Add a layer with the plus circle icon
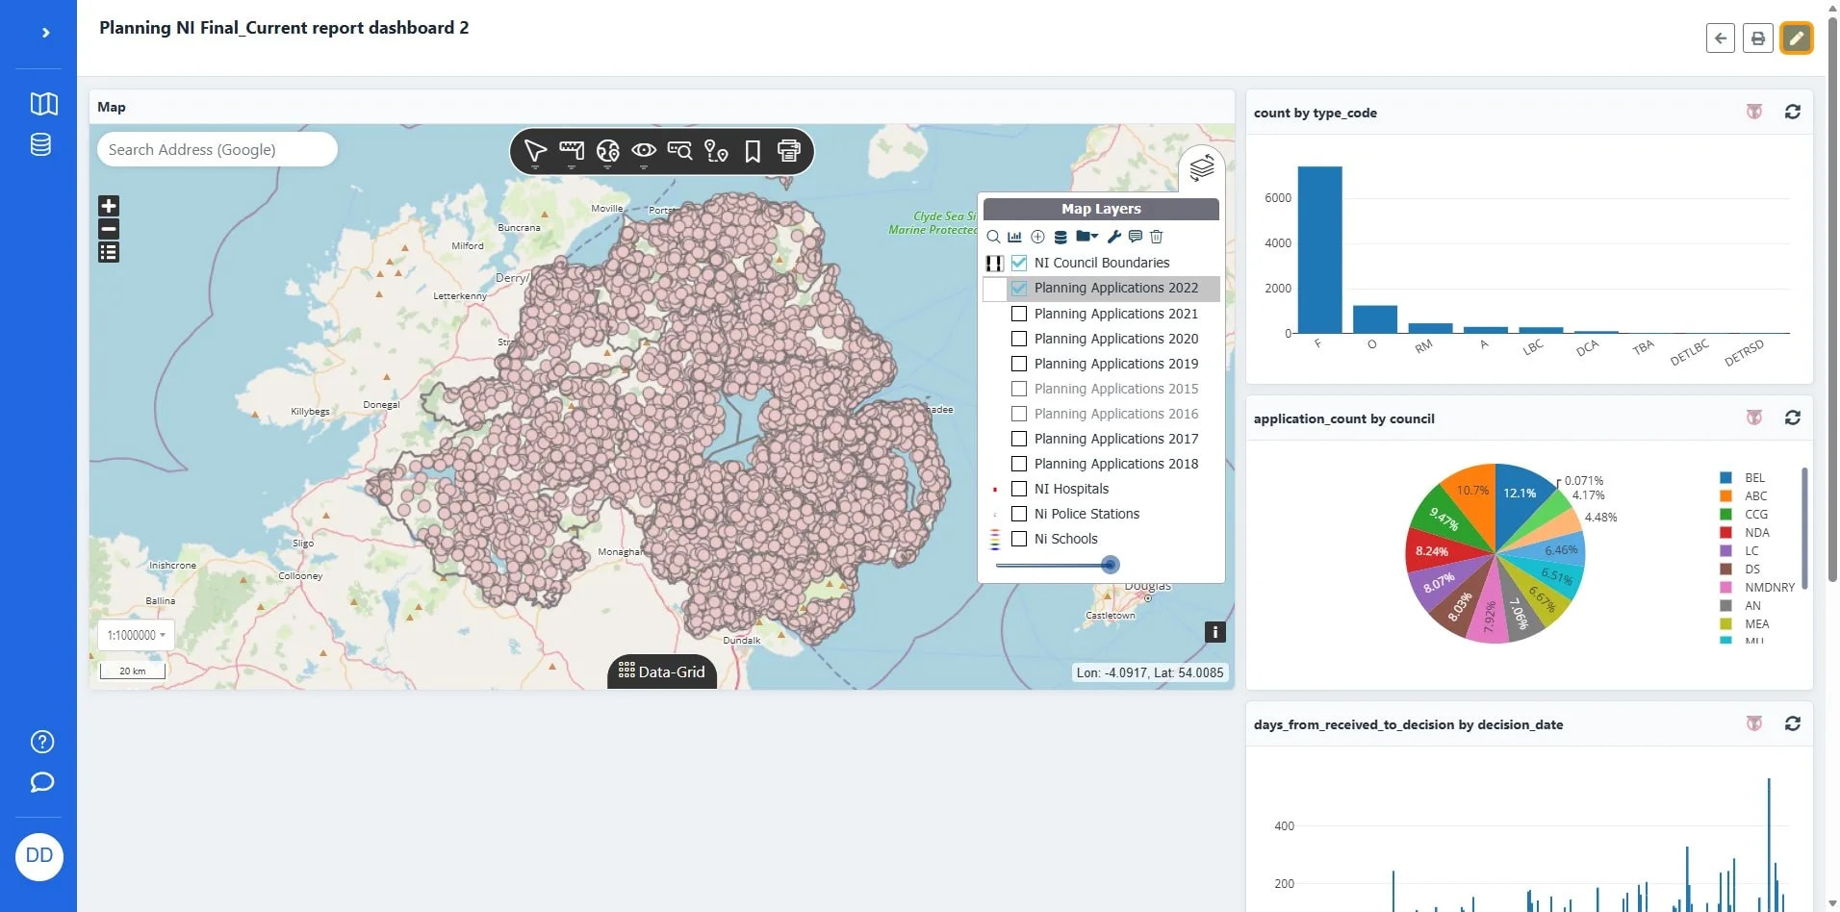The width and height of the screenshot is (1840, 912). [1037, 237]
